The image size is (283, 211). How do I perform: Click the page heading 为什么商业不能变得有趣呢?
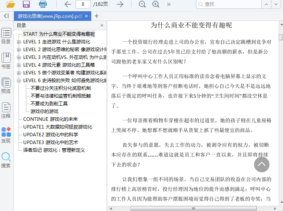[x=191, y=25]
